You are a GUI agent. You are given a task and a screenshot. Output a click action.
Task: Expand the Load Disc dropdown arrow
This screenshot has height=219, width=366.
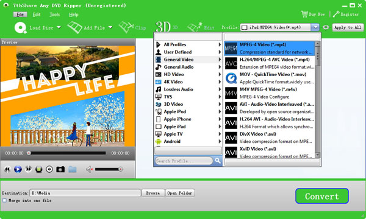59,27
